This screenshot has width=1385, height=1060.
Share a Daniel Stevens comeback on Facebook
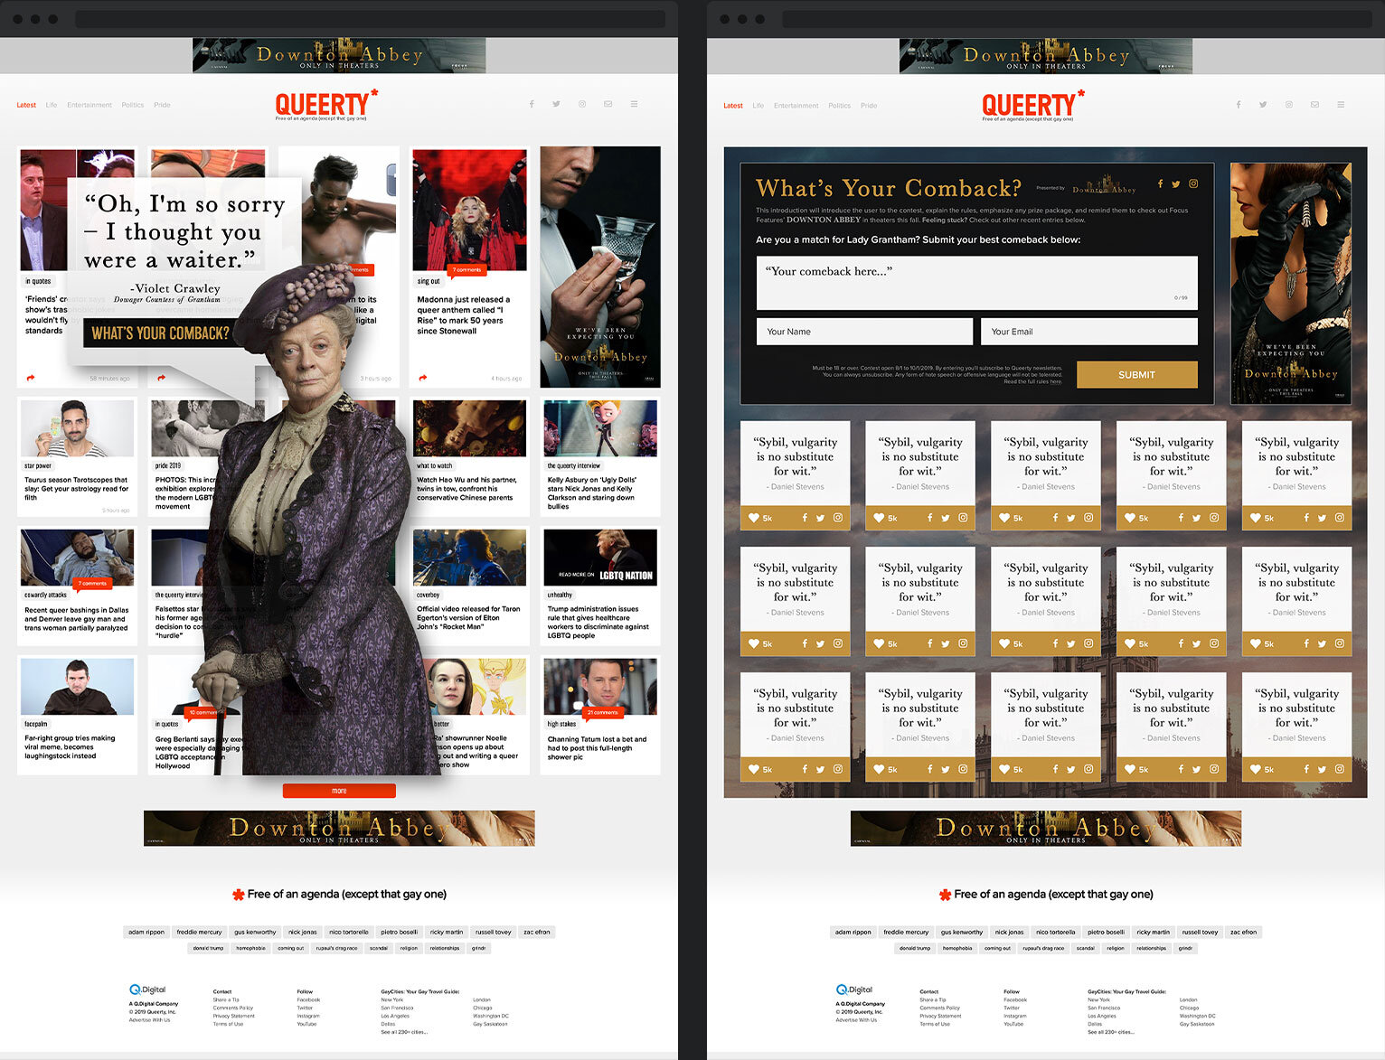click(x=805, y=518)
